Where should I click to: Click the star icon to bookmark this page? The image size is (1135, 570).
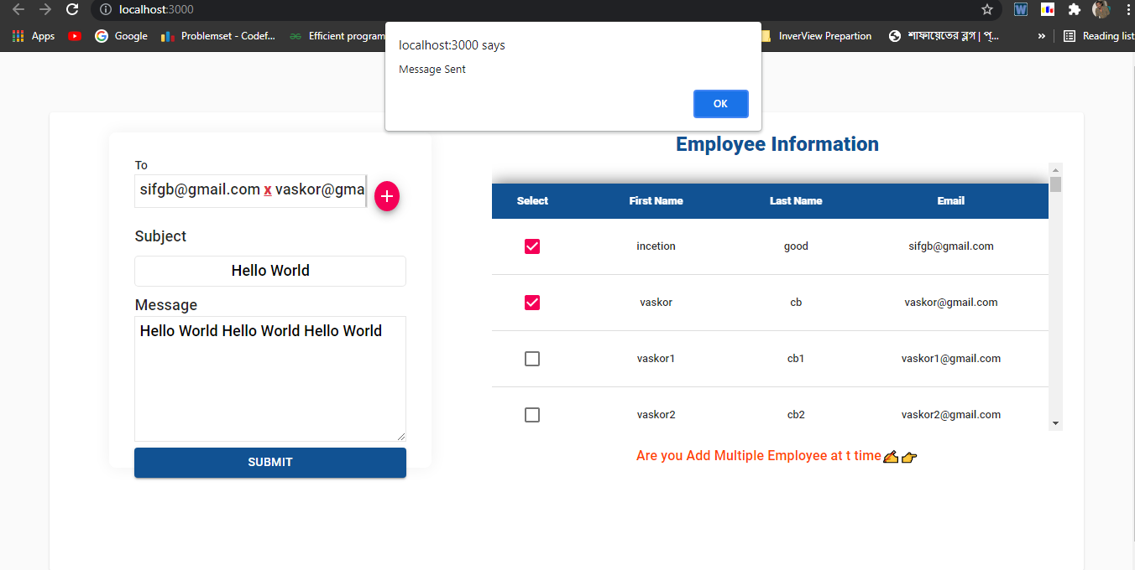point(987,10)
